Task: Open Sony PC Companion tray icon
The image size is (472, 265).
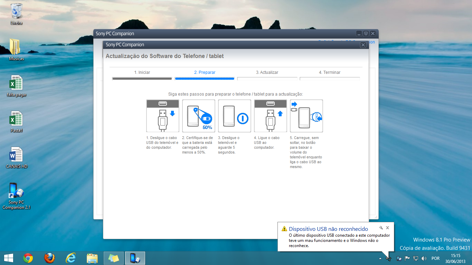Action: pos(399,258)
